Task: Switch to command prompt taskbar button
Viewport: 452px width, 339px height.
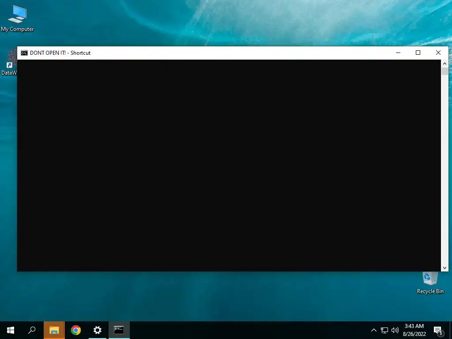Action: pyautogui.click(x=119, y=330)
